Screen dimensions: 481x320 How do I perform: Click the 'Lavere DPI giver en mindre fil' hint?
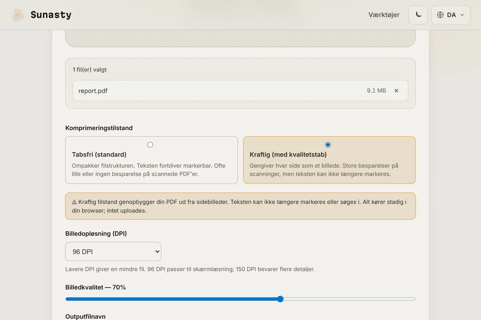[190, 269]
